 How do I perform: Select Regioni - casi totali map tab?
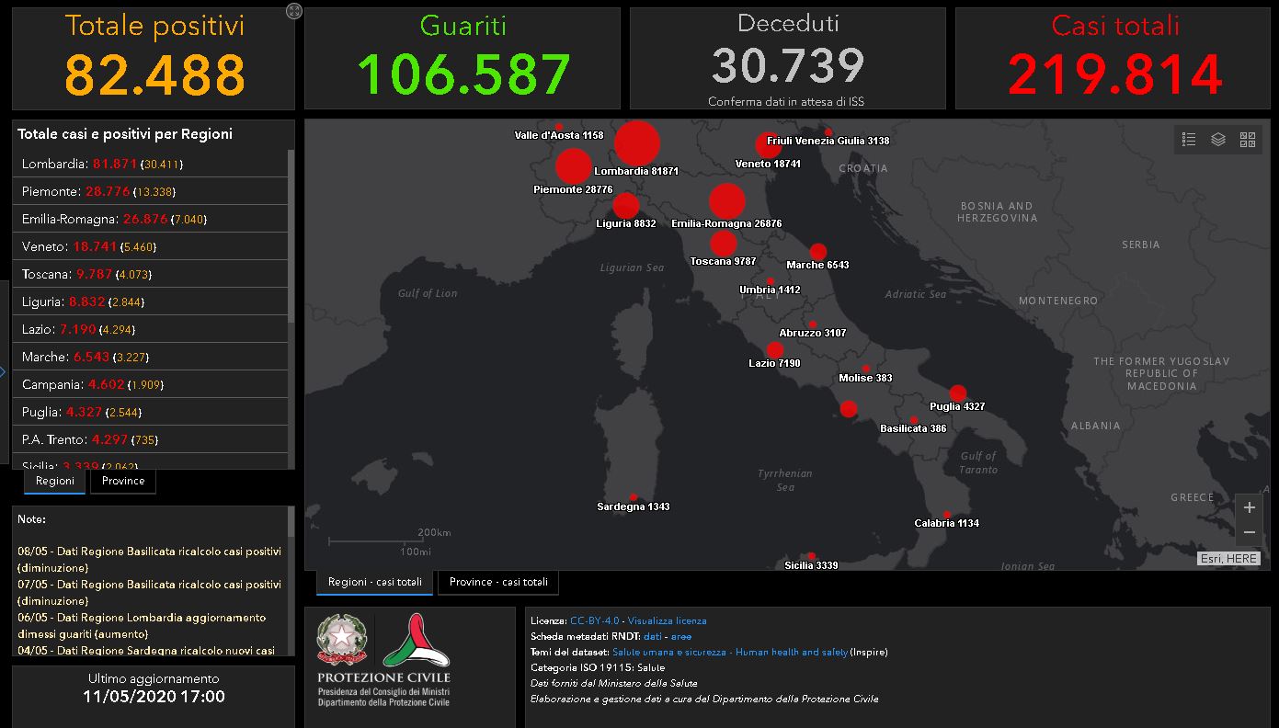click(x=375, y=582)
